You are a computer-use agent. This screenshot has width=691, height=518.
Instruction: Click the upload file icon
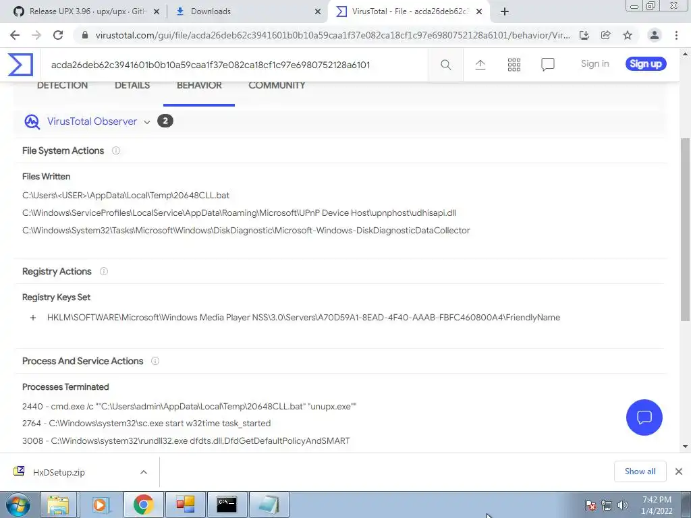click(x=480, y=65)
